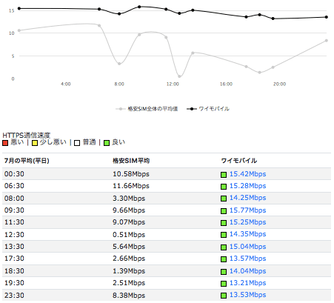The image size is (334, 303).
Task: Click the green 良い legend swatch
Action: pos(107,143)
